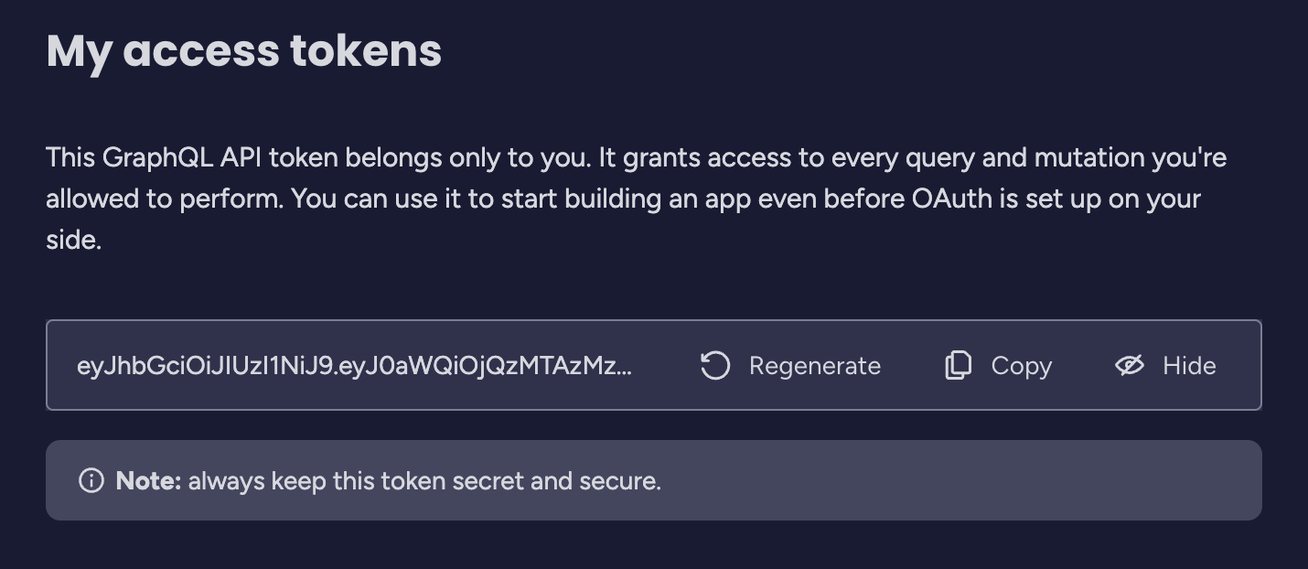Select the token text starting with eyJhbGci
This screenshot has width=1308, height=569.
tap(355, 365)
